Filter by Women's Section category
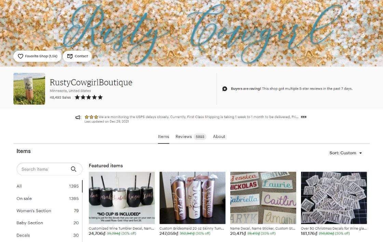This screenshot has width=383, height=242. (x=47, y=211)
